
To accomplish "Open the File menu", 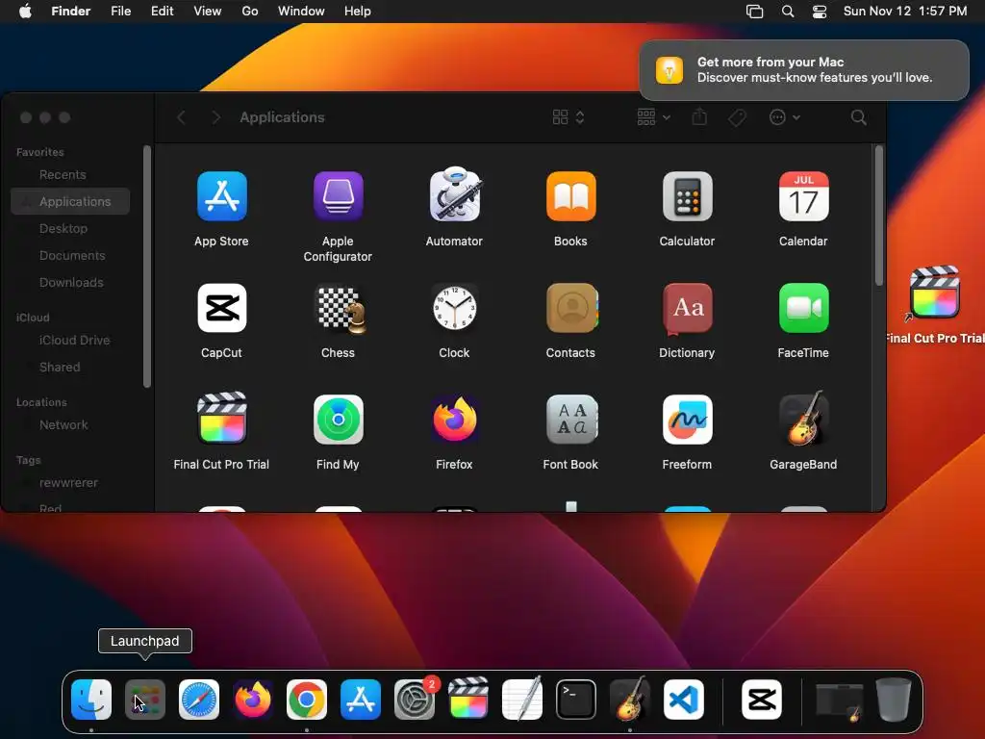I will pos(120,12).
